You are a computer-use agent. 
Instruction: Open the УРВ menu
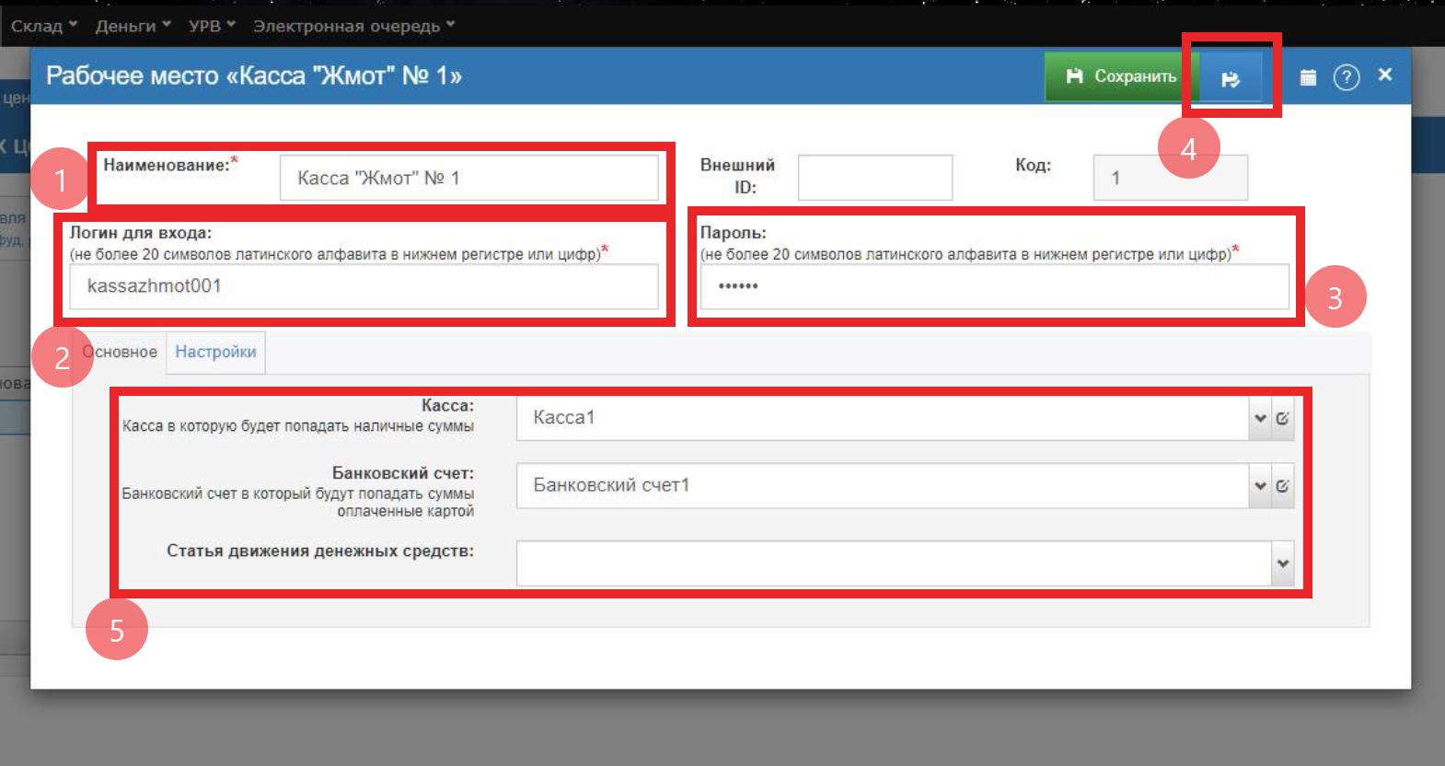212,26
